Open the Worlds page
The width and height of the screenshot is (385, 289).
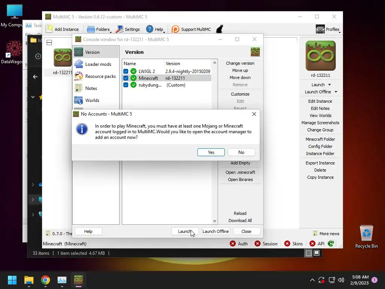(x=96, y=100)
